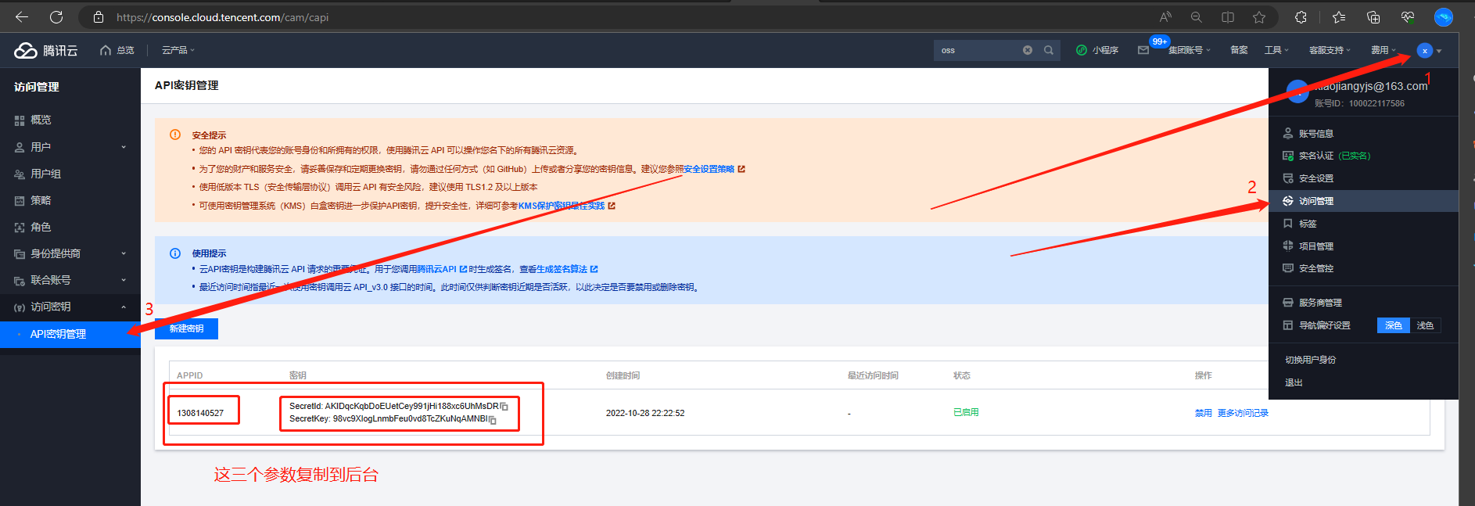Image resolution: width=1475 pixels, height=506 pixels.
Task: Click the zoom out magnifier icon
Action: [1197, 17]
